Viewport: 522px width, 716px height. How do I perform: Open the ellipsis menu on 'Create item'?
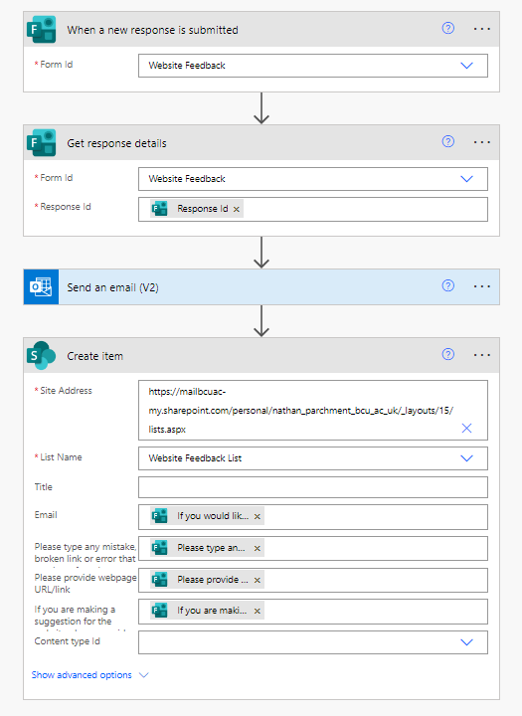coord(482,355)
